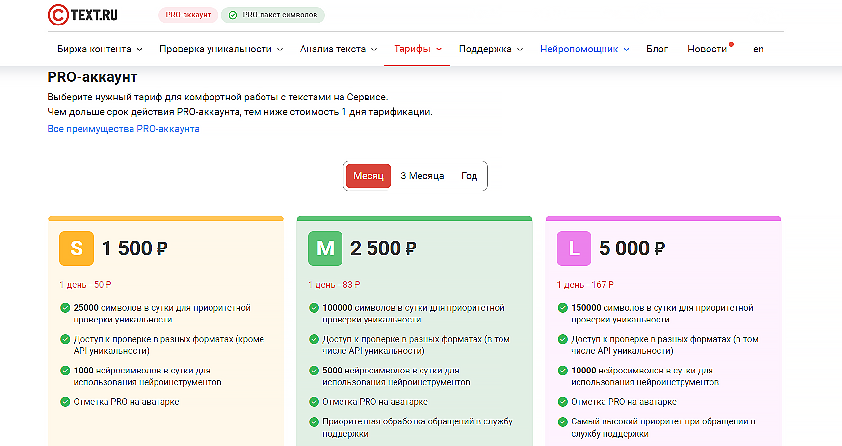This screenshot has width=842, height=446.
Task: Click the 5 000 ₽ price
Action: click(x=632, y=248)
